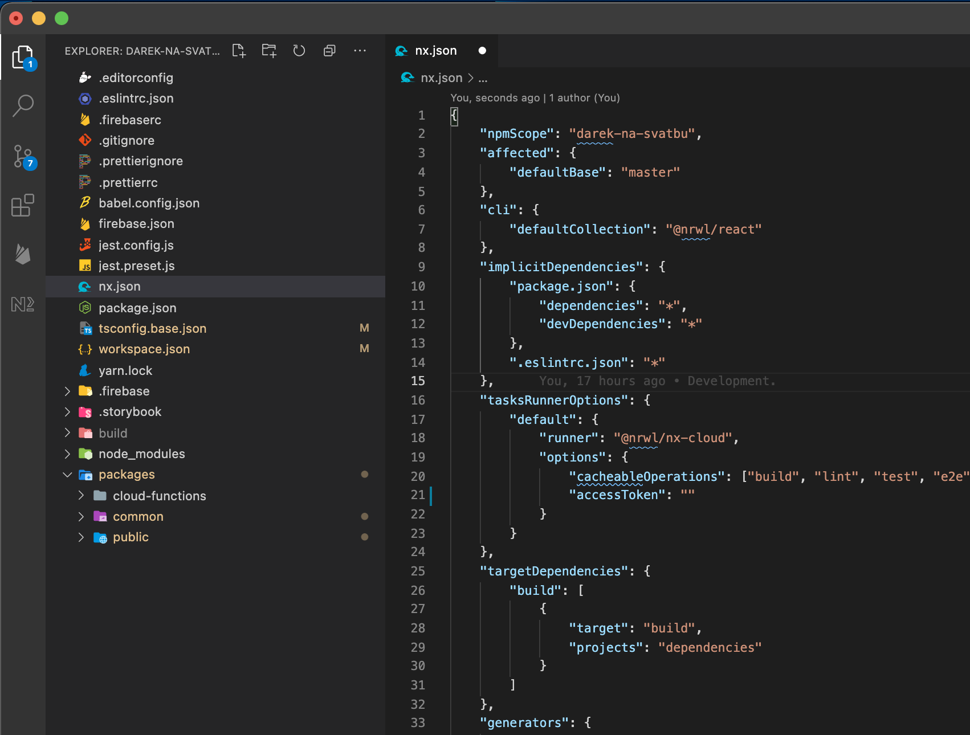This screenshot has height=735, width=970.
Task: Click the New File icon in Explorer
Action: pyautogui.click(x=239, y=51)
